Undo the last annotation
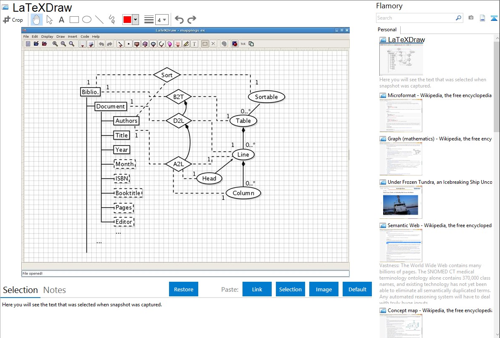 (x=179, y=20)
